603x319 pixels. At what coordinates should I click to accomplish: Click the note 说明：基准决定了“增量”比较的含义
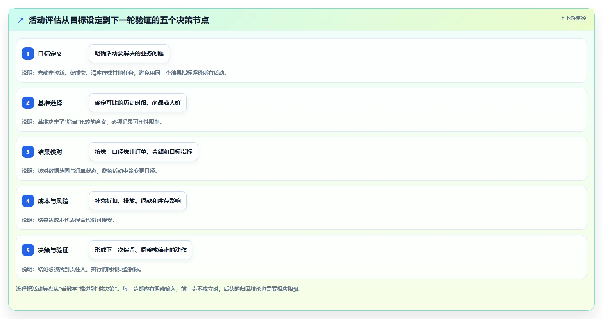pyautogui.click(x=92, y=122)
